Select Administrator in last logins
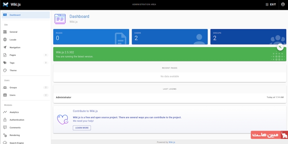Viewport: 288px width, 144px height. [x=64, y=97]
